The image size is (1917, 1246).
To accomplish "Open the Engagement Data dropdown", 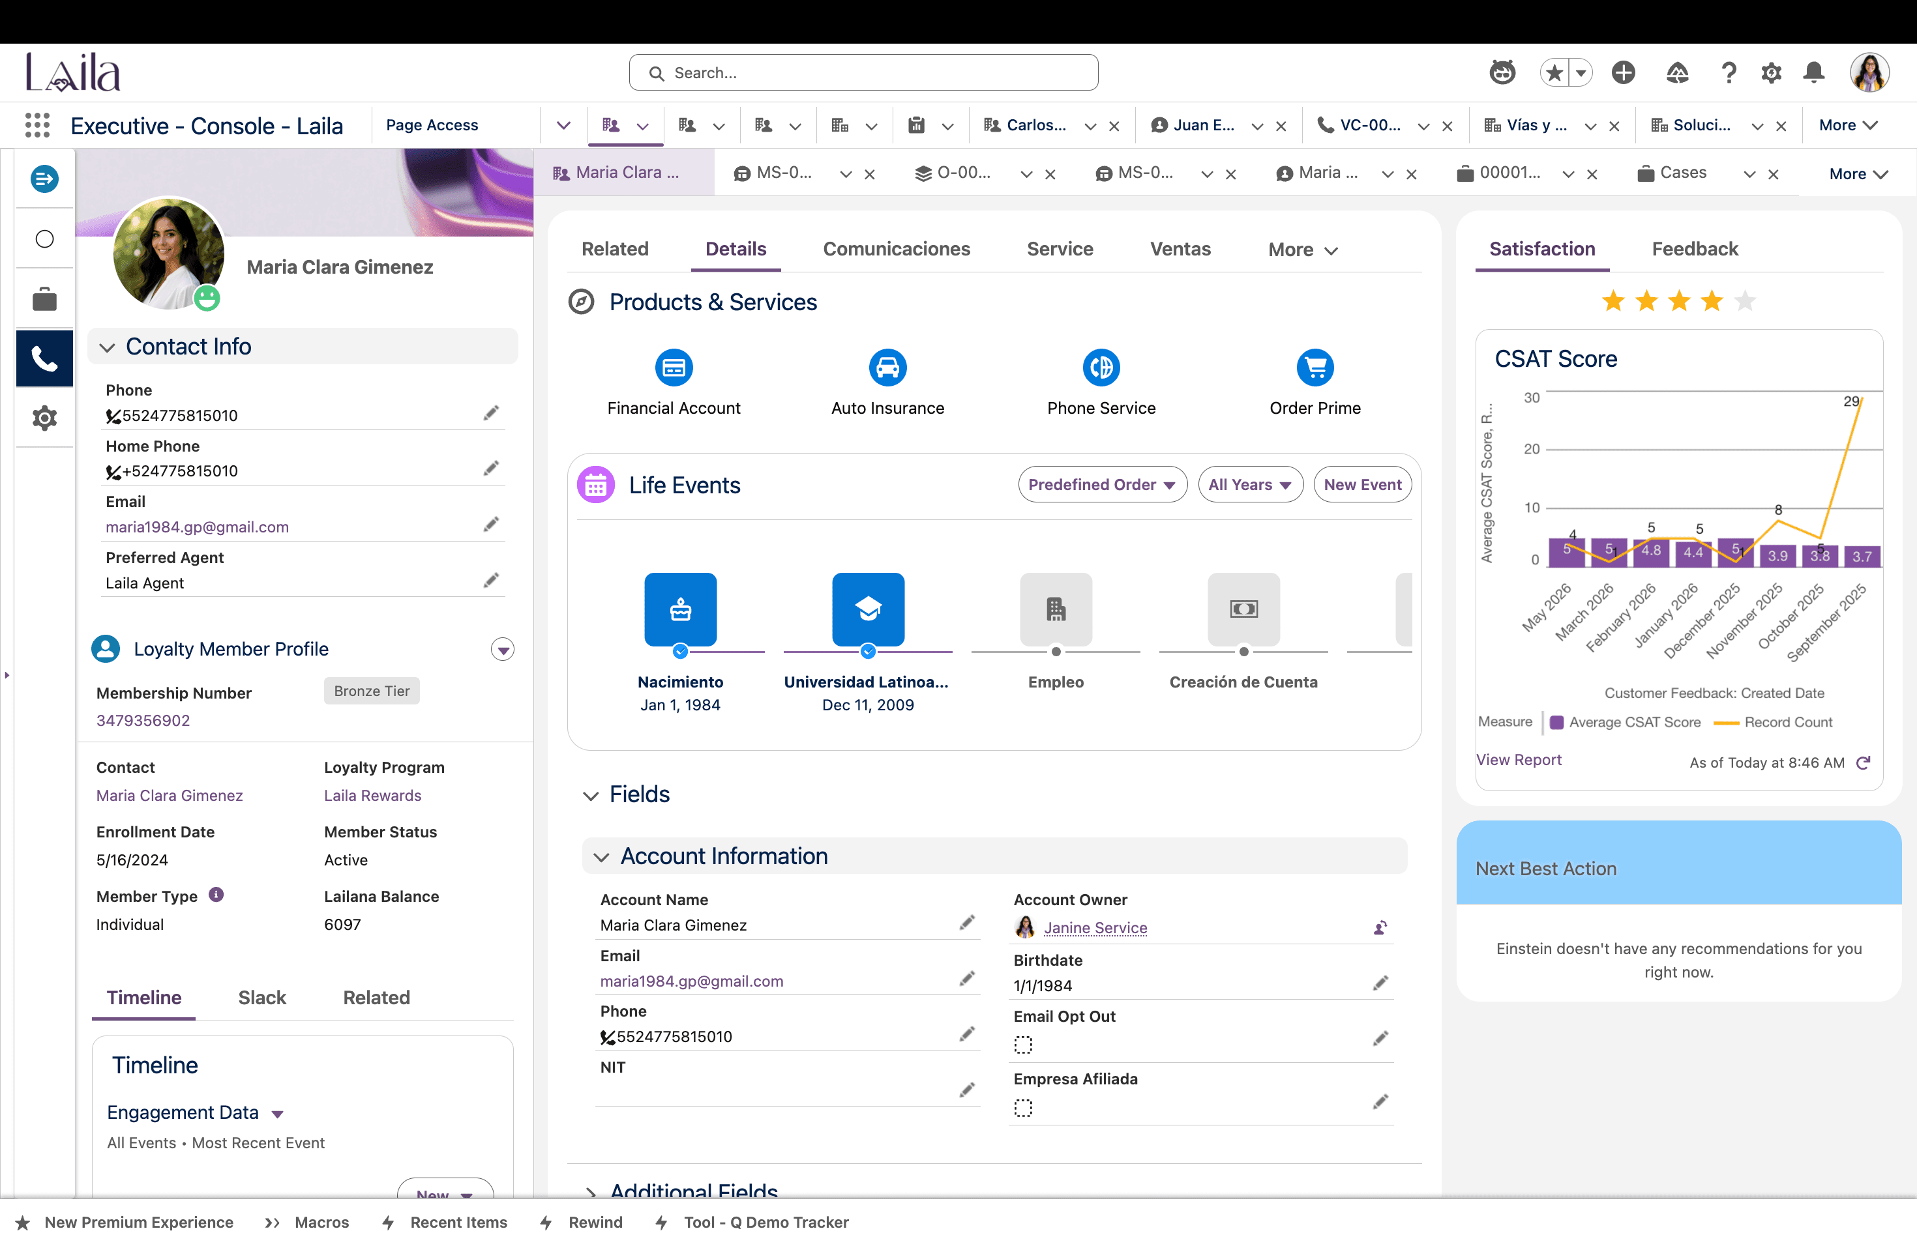I will pyautogui.click(x=278, y=1114).
